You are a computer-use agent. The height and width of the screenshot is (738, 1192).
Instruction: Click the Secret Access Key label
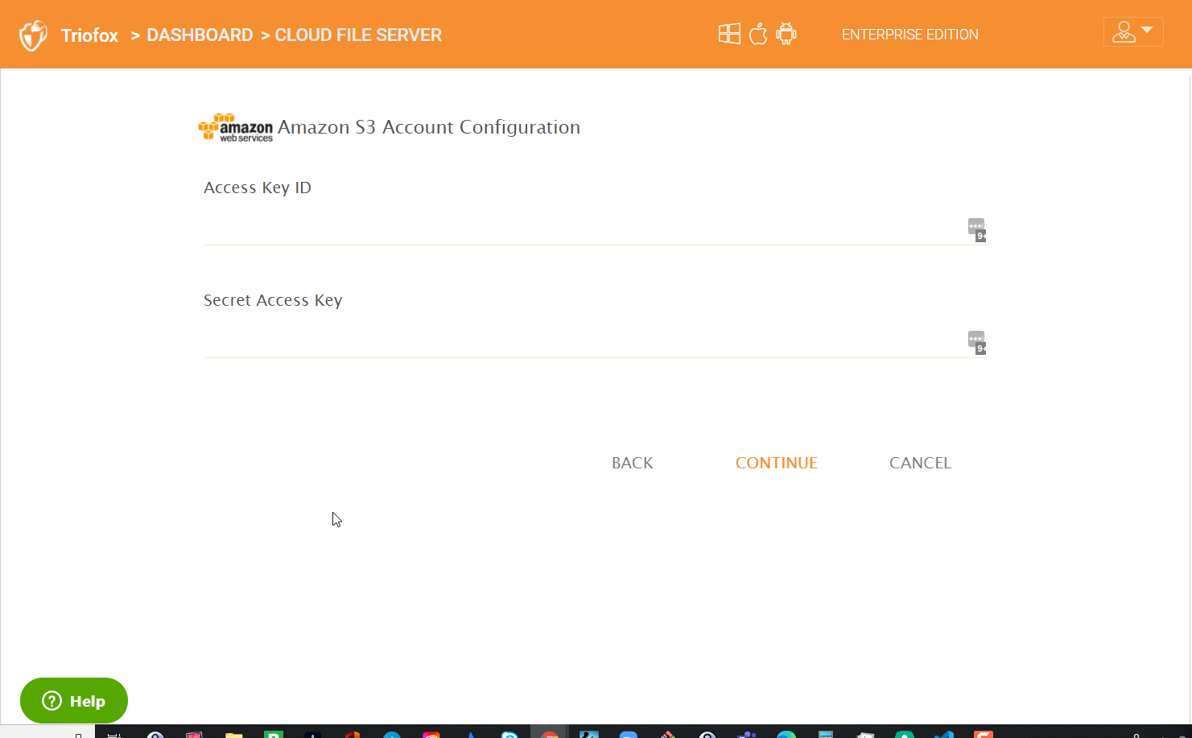(273, 300)
